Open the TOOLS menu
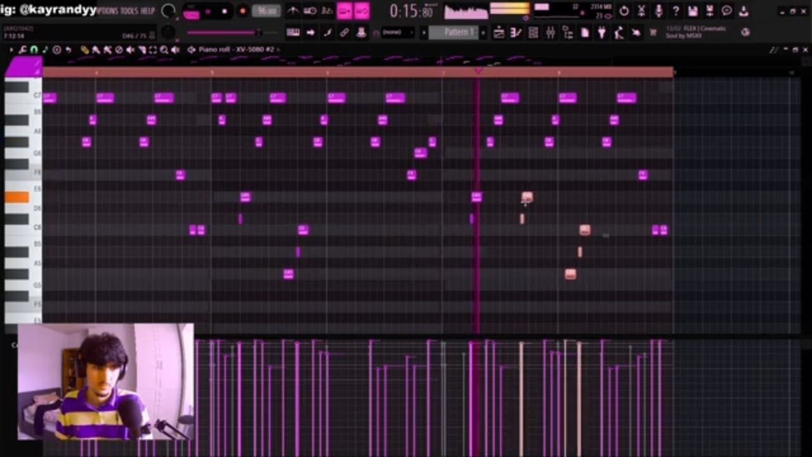The width and height of the screenshot is (812, 457). click(129, 11)
